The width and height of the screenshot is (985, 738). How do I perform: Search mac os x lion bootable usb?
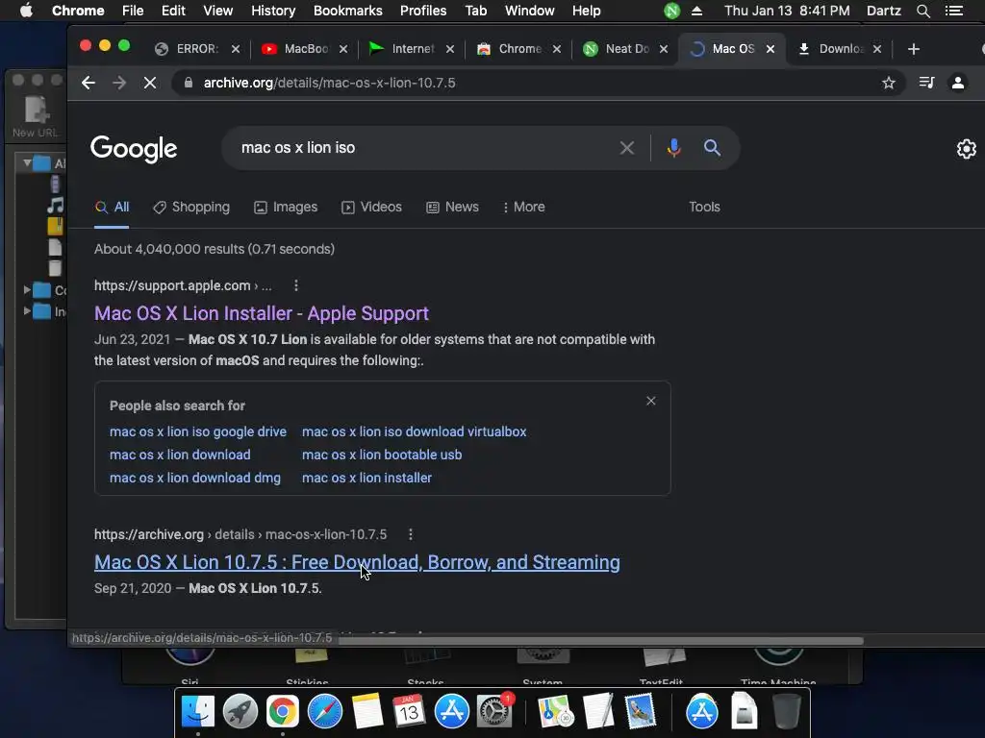click(382, 455)
